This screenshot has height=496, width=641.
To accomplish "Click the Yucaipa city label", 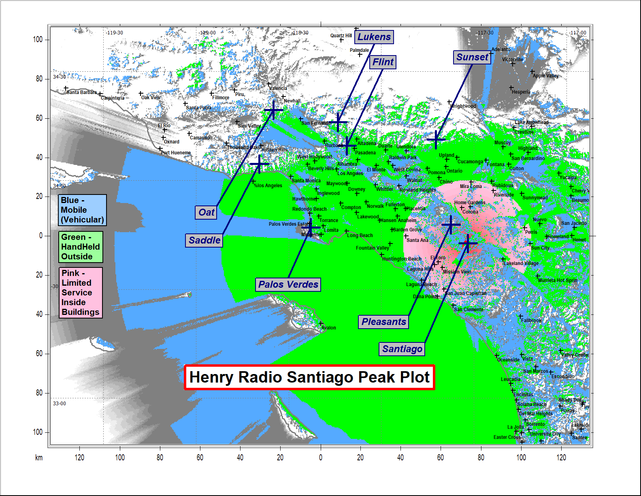I will [568, 177].
